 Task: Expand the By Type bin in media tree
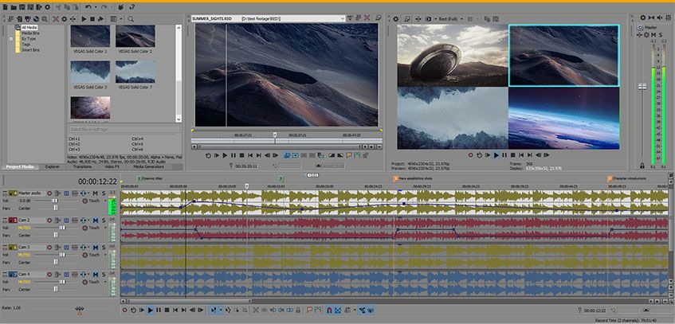(x=11, y=38)
